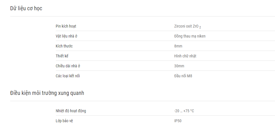Click the "8mm" size value
Viewport: 275px width, 127px height.
tap(178, 46)
